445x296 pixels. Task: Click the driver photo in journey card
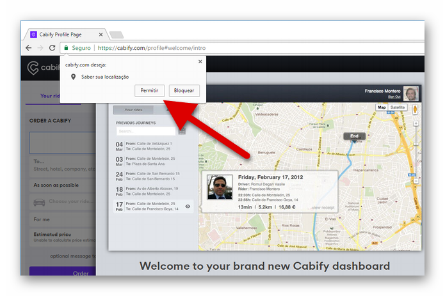point(220,187)
